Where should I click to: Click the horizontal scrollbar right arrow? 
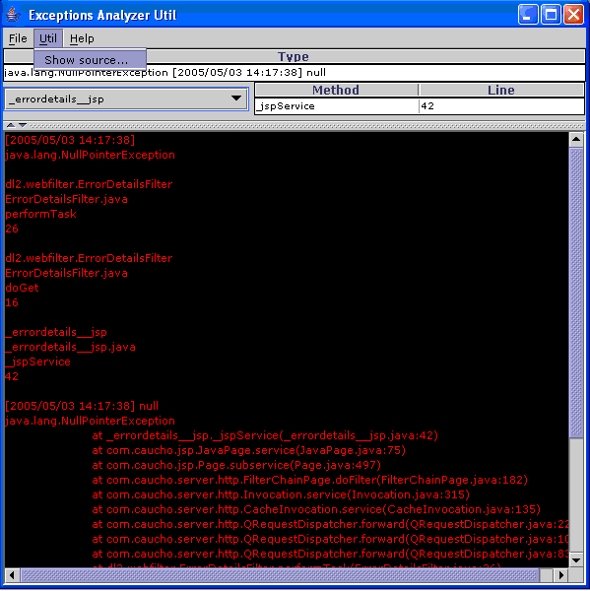coord(561,575)
